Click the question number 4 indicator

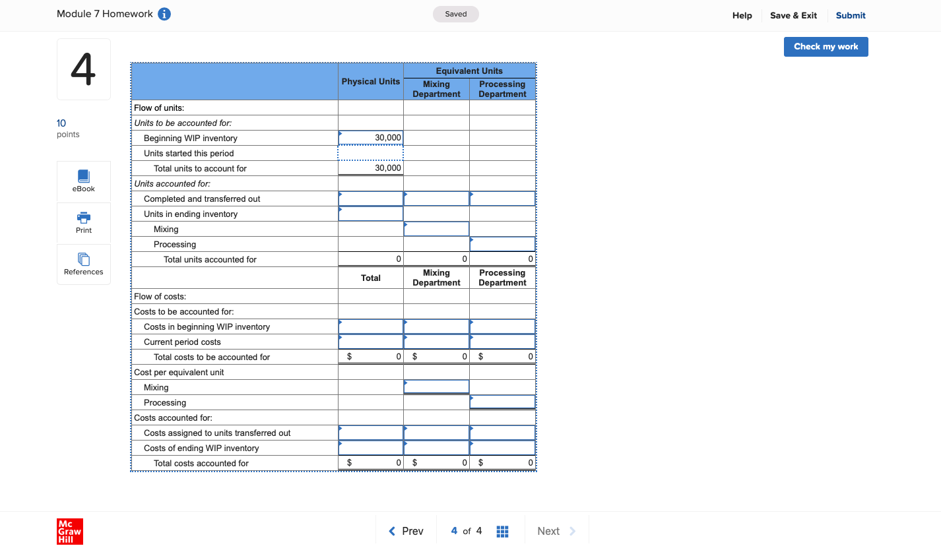point(83,69)
